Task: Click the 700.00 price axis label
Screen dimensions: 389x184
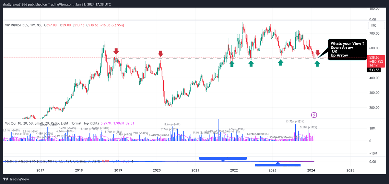Action: 375,33
